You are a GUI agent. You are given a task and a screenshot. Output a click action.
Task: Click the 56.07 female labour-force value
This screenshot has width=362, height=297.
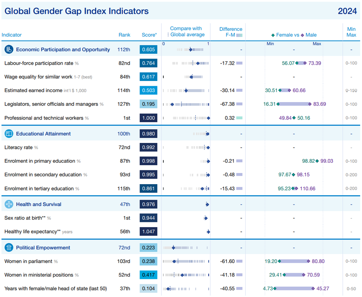point(288,63)
